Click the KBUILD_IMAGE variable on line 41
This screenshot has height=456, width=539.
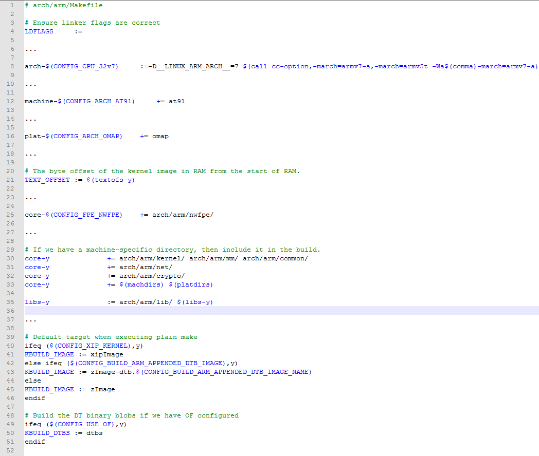[x=49, y=354]
